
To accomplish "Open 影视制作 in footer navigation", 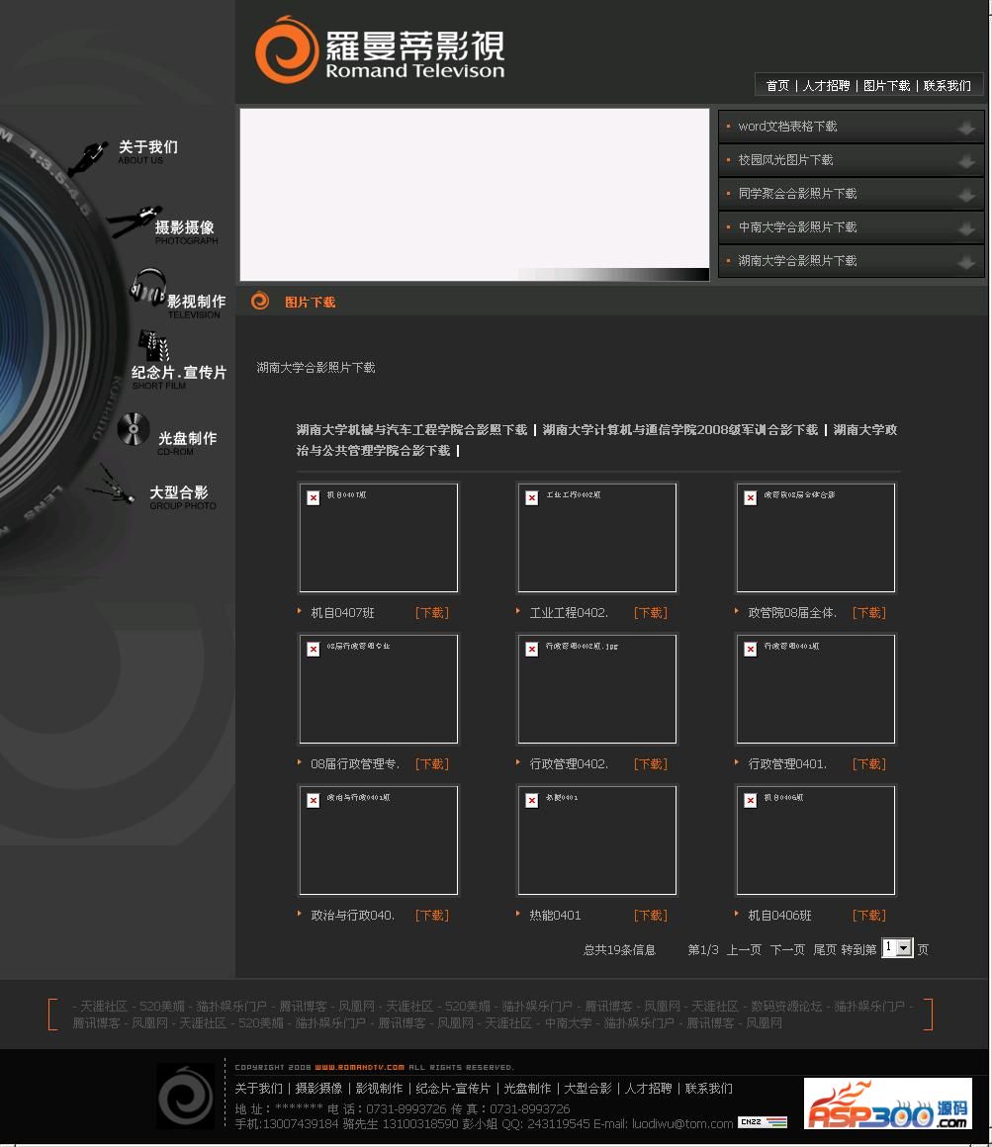I will pyautogui.click(x=379, y=1089).
